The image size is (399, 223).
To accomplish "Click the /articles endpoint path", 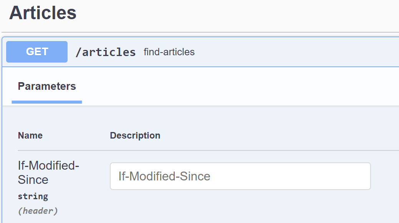I will coord(106,52).
